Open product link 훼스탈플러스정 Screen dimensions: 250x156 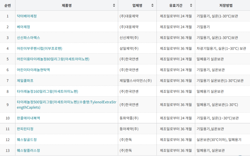(28, 150)
